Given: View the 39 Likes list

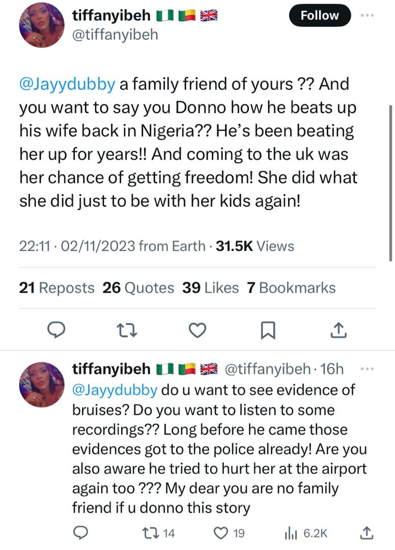Looking at the screenshot, I should [210, 288].
